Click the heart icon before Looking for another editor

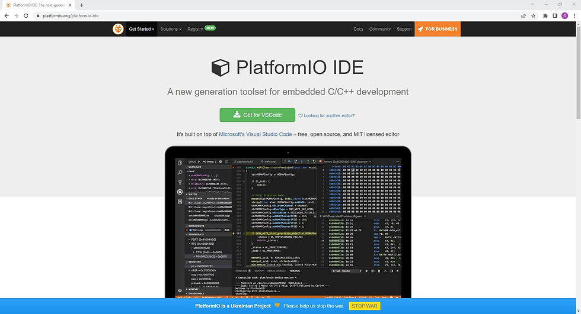pyautogui.click(x=301, y=116)
